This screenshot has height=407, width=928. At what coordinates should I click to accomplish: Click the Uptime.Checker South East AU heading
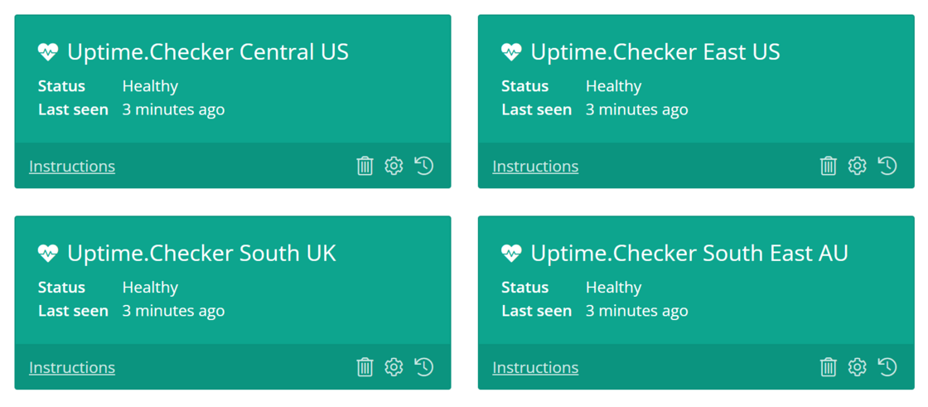click(x=689, y=254)
